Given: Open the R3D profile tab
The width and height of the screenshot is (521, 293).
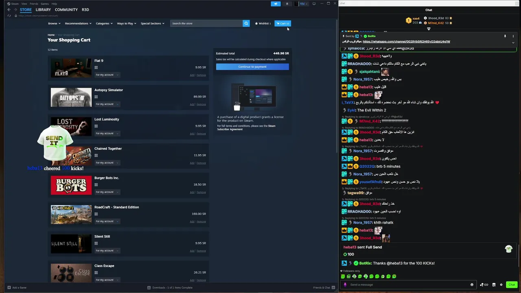Looking at the screenshot, I should (x=85, y=10).
